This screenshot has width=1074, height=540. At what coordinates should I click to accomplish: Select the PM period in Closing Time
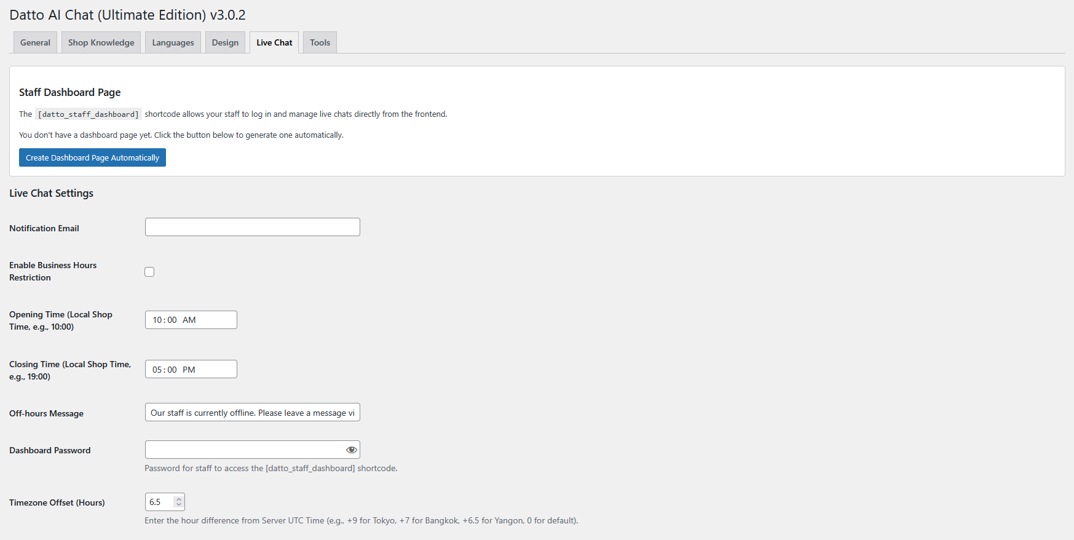pyautogui.click(x=189, y=370)
